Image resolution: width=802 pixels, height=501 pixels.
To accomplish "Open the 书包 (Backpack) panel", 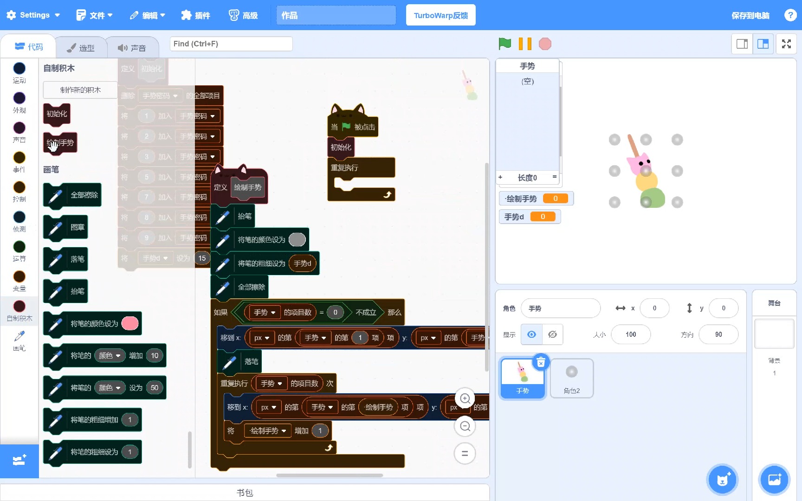I will (x=245, y=493).
